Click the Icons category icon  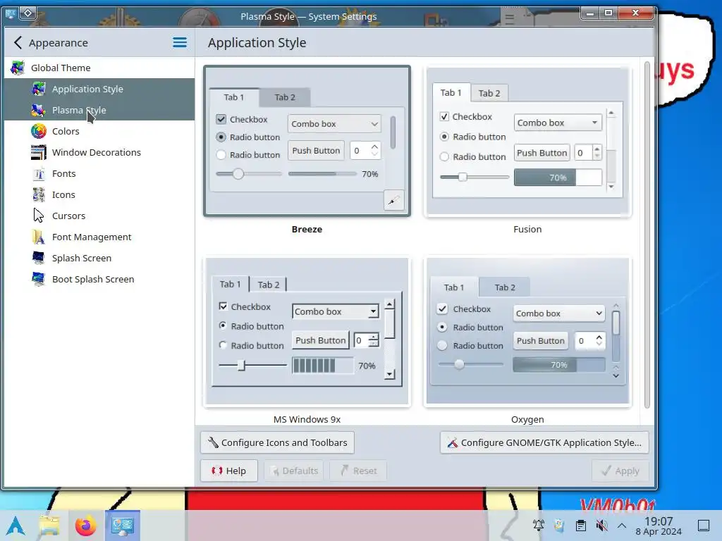pyautogui.click(x=39, y=194)
